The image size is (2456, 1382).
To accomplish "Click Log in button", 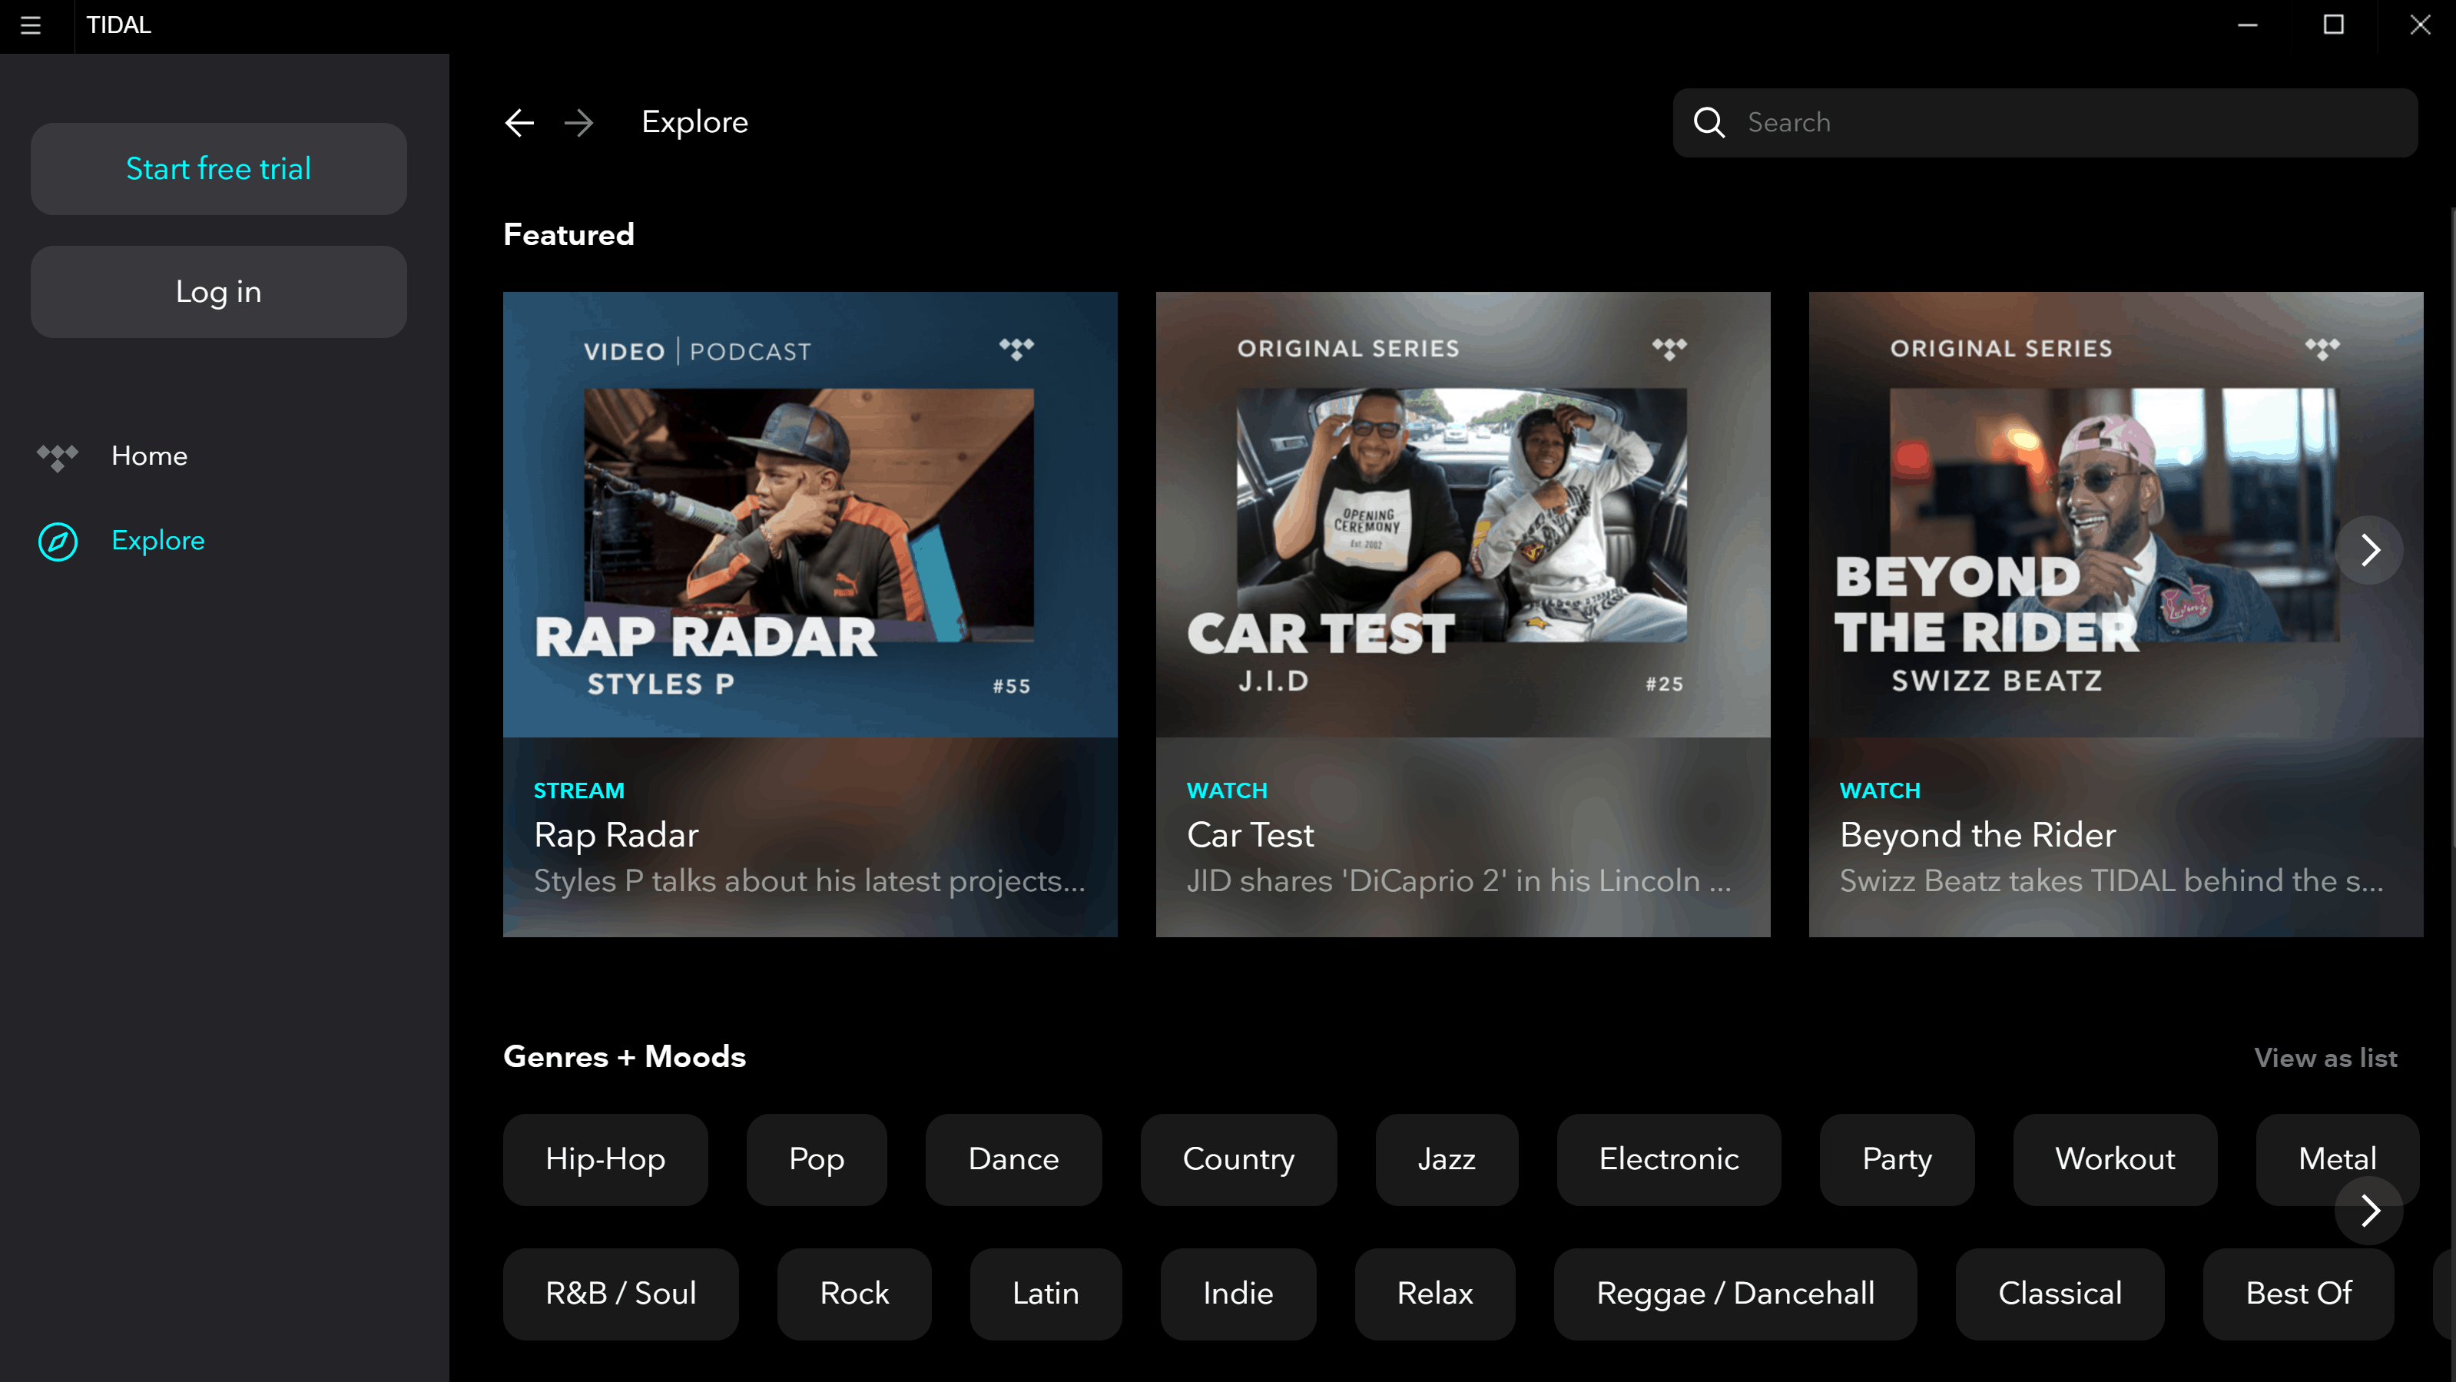I will pyautogui.click(x=217, y=290).
